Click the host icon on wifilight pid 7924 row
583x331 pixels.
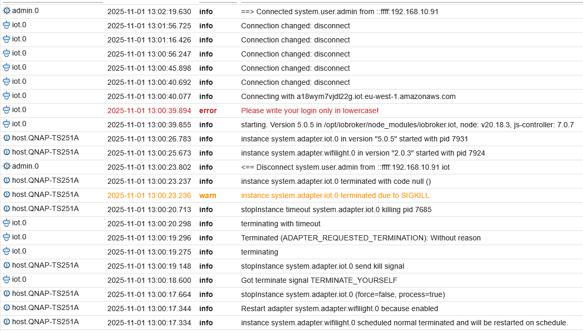[x=7, y=152]
